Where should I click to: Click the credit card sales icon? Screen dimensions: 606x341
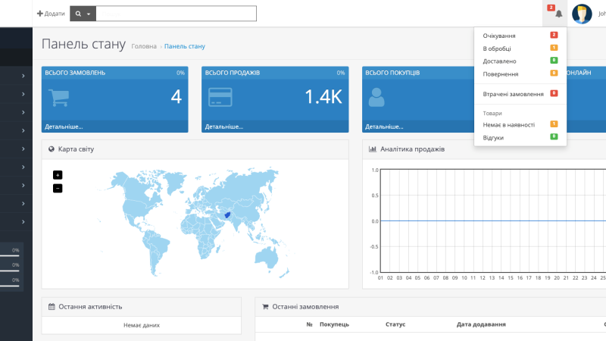[220, 97]
